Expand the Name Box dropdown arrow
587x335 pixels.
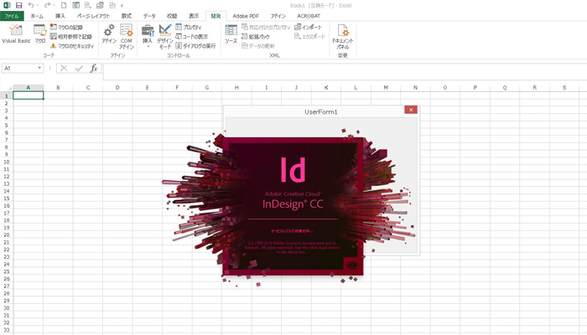39,68
